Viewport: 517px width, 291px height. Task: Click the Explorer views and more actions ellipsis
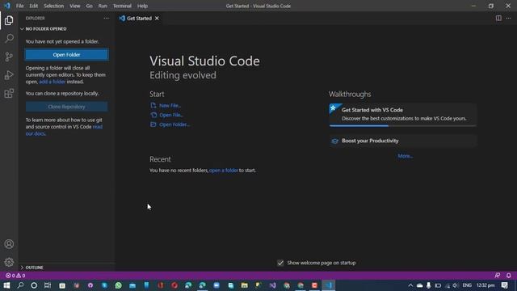point(106,19)
